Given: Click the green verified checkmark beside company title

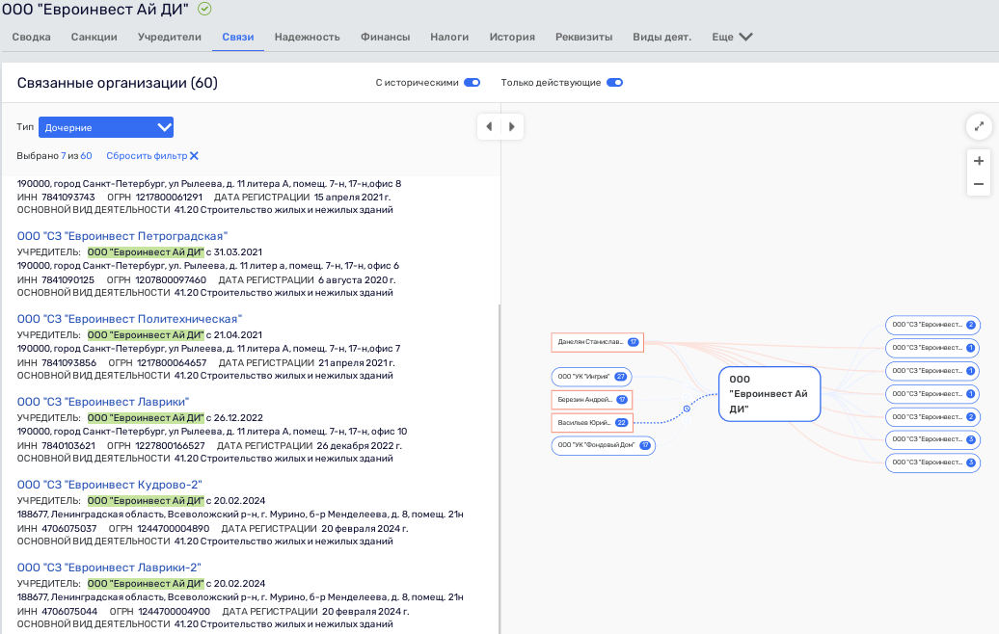Looking at the screenshot, I should 204,9.
